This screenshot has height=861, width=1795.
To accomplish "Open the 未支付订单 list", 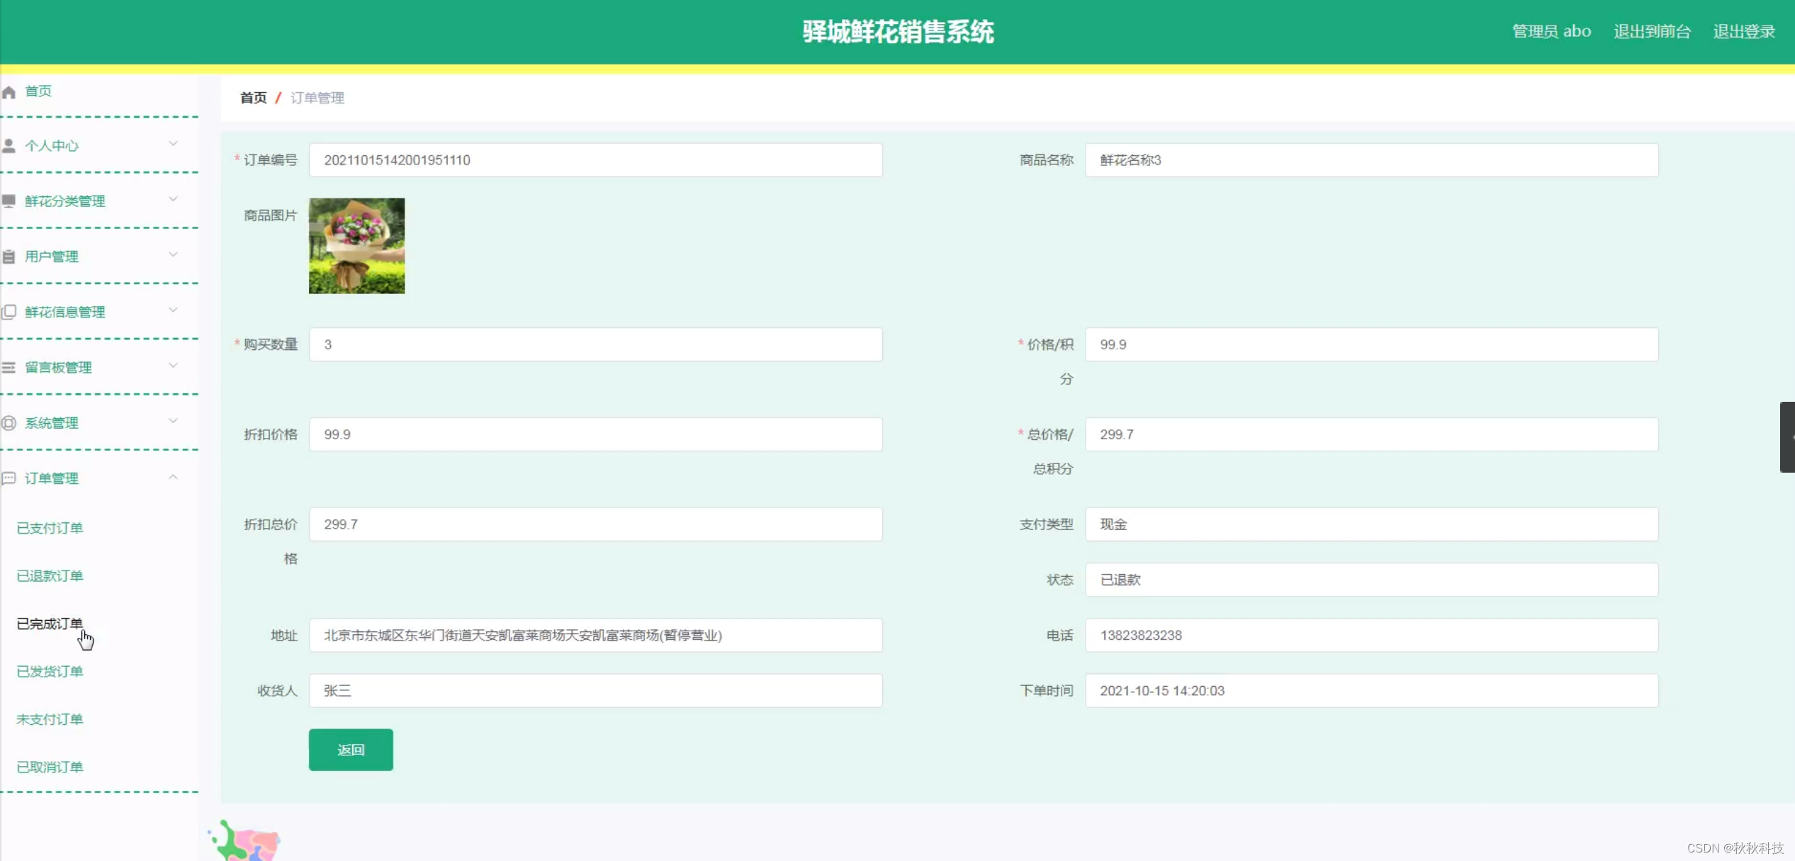I will pyautogui.click(x=50, y=719).
